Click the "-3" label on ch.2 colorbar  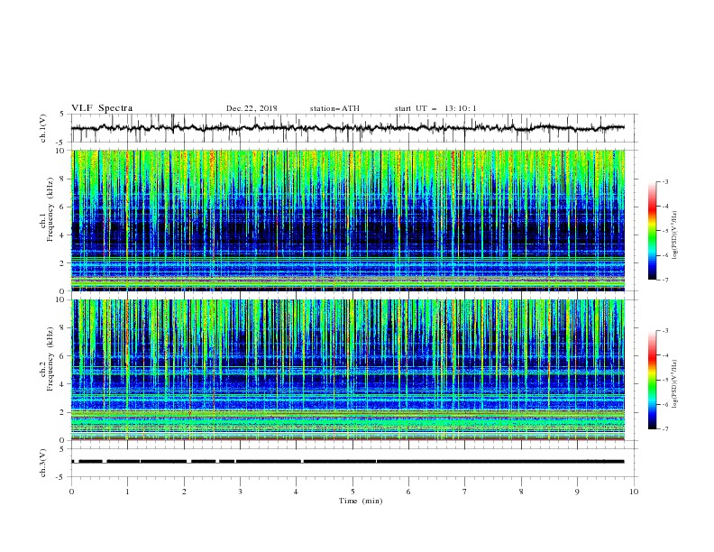[664, 331]
